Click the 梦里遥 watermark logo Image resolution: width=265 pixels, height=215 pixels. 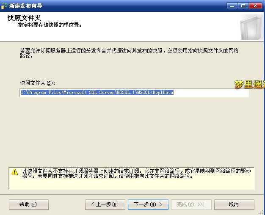(x=250, y=84)
